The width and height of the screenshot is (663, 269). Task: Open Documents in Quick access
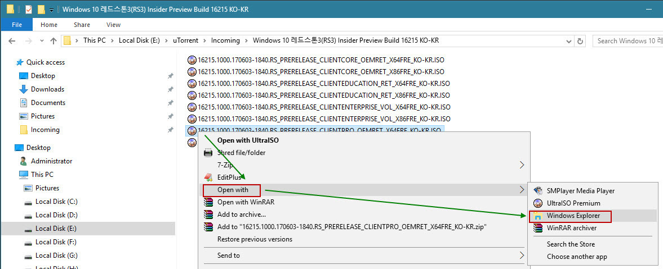(x=48, y=102)
